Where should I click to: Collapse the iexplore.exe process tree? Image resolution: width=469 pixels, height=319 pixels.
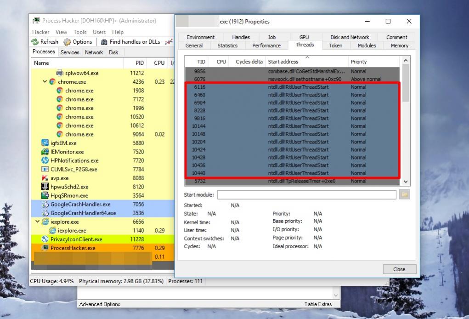point(37,222)
